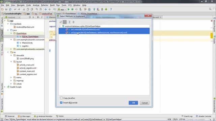Expand the values folder
Screen dimensions: 216x121
point(11,84)
